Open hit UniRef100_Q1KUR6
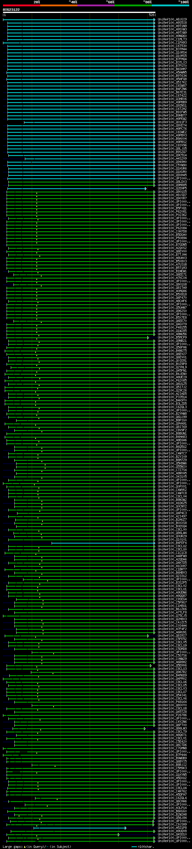 [172, 168]
